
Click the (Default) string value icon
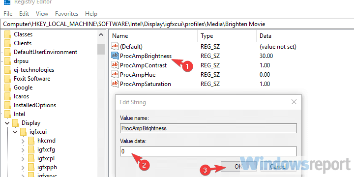click(x=115, y=47)
